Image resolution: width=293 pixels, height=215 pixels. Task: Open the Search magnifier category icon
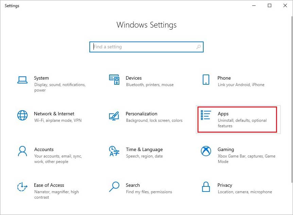pos(114,186)
